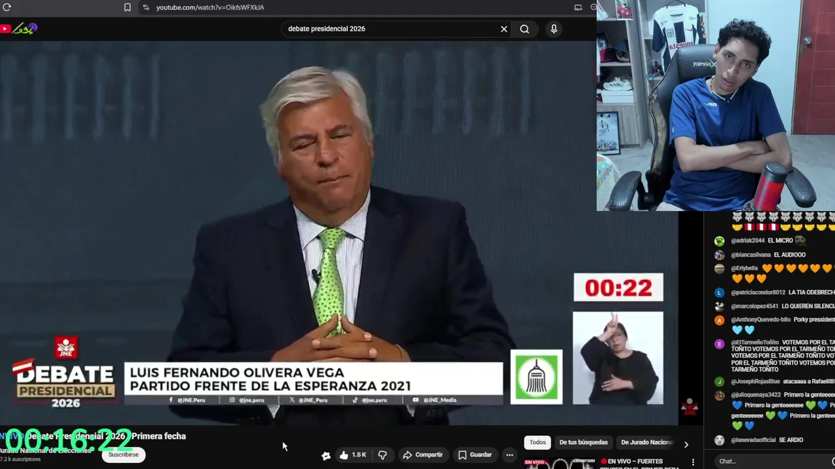Click the 00:22 debate countdown timer

[x=618, y=288]
